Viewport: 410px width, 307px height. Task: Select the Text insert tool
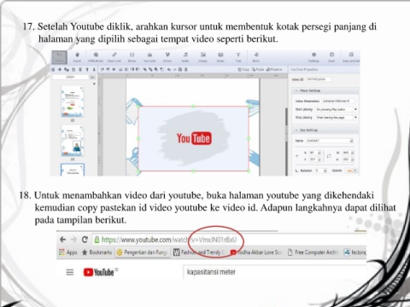(238, 57)
